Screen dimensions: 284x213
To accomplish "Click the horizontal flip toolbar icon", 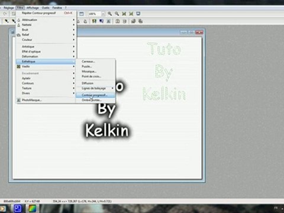I will 118,21.
